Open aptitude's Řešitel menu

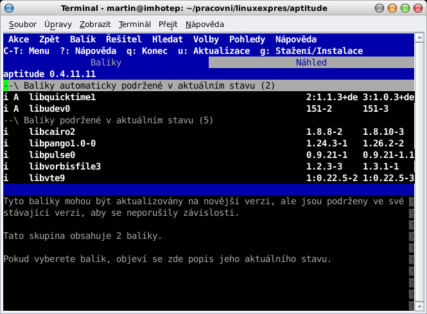pos(124,39)
